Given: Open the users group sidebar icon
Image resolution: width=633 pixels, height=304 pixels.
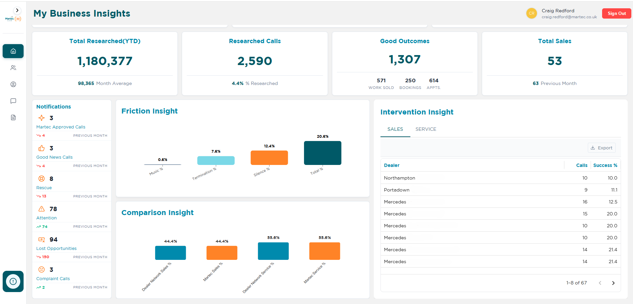Looking at the screenshot, I should [x=13, y=68].
